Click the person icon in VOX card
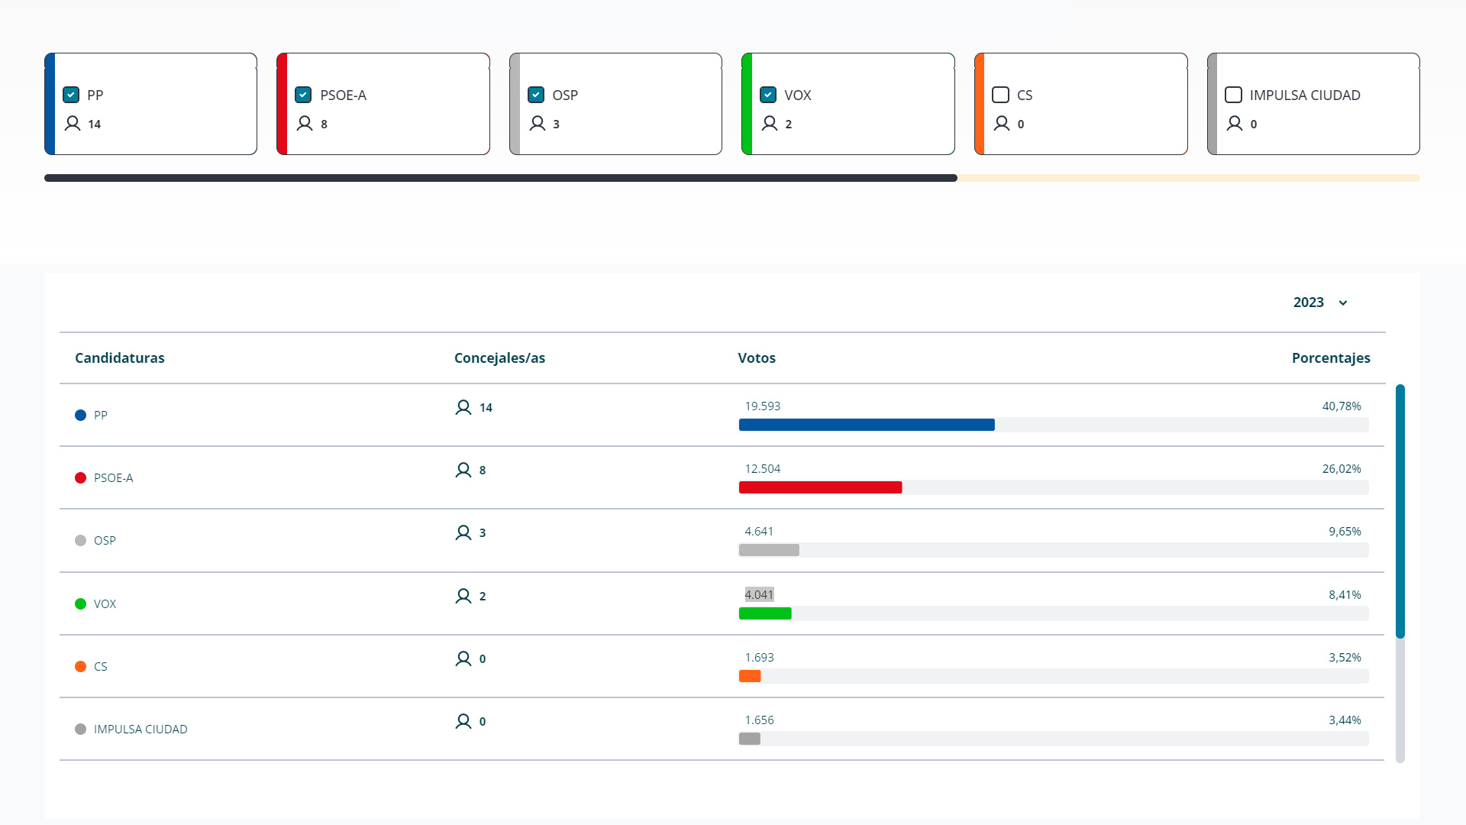This screenshot has height=825, width=1466. pos(770,124)
